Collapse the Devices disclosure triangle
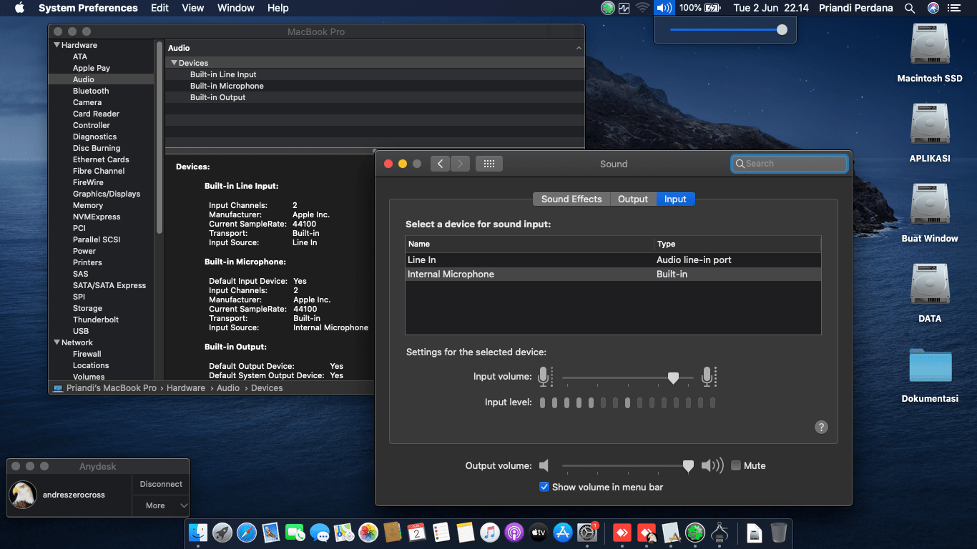 point(174,63)
